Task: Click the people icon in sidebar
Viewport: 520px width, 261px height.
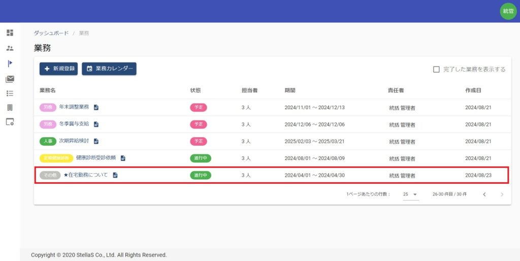Action: pyautogui.click(x=10, y=48)
